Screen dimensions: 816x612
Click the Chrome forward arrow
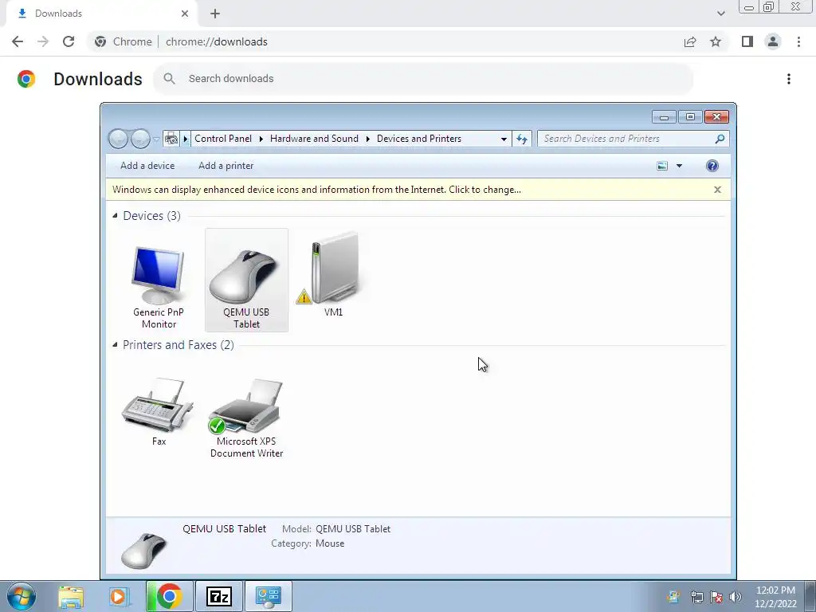point(43,41)
